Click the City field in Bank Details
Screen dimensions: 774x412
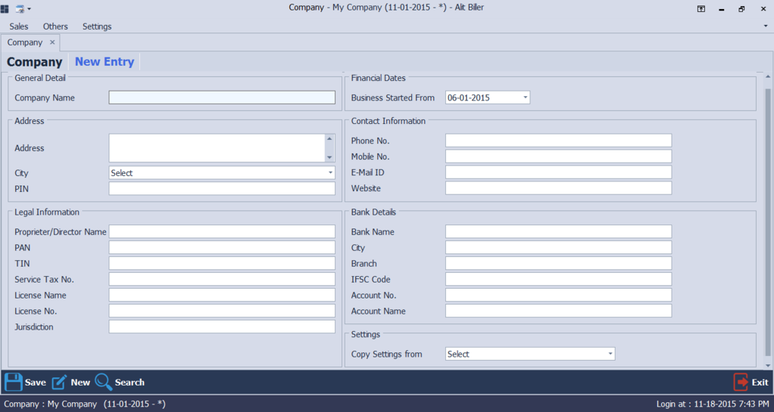coord(558,247)
